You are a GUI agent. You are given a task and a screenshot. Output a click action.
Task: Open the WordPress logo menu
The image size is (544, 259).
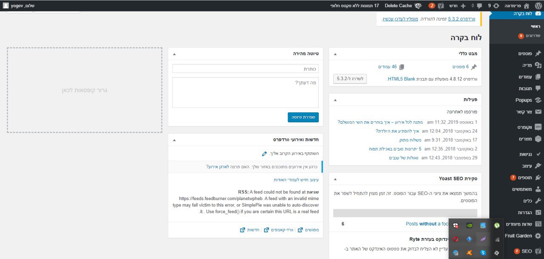(x=538, y=6)
